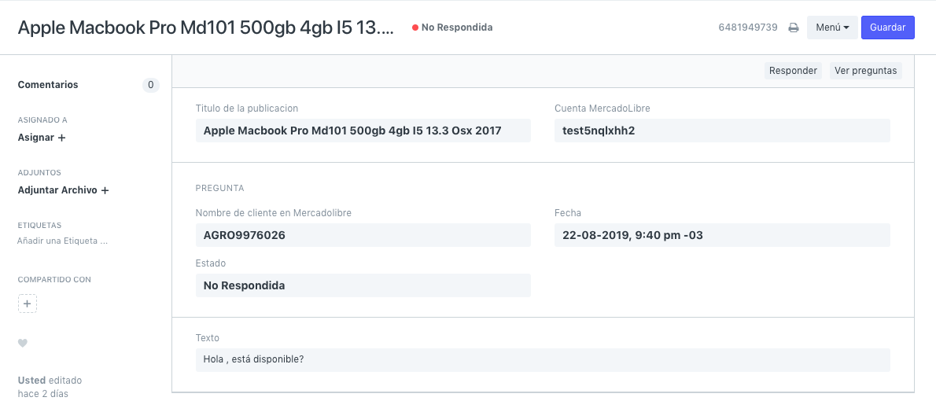The height and width of the screenshot is (401, 936).
Task: Open Ver preguntas
Action: click(x=865, y=71)
